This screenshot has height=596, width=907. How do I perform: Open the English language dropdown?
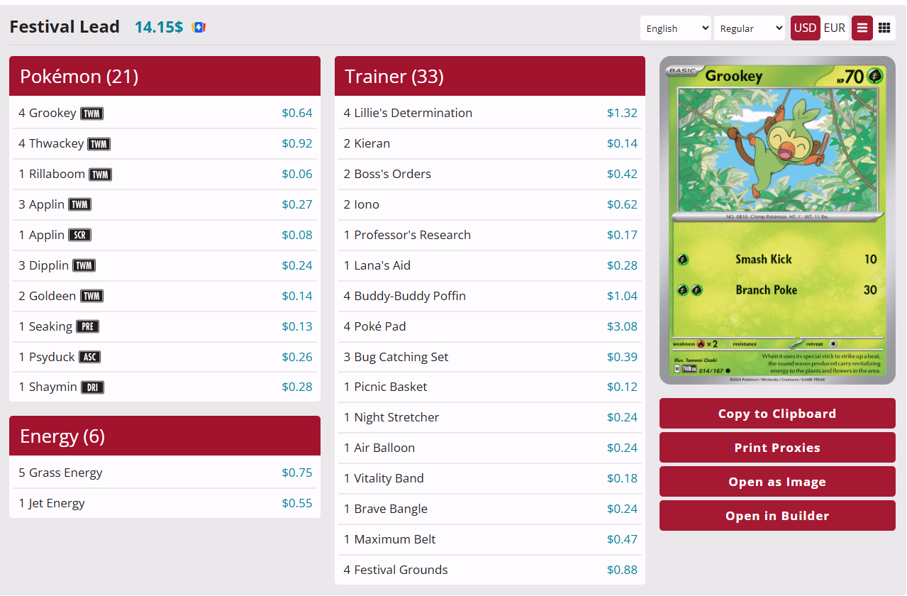676,28
